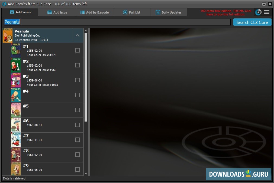Click '13 comics (1958 - 1961)' text
274x183 pixels.
(31, 40)
